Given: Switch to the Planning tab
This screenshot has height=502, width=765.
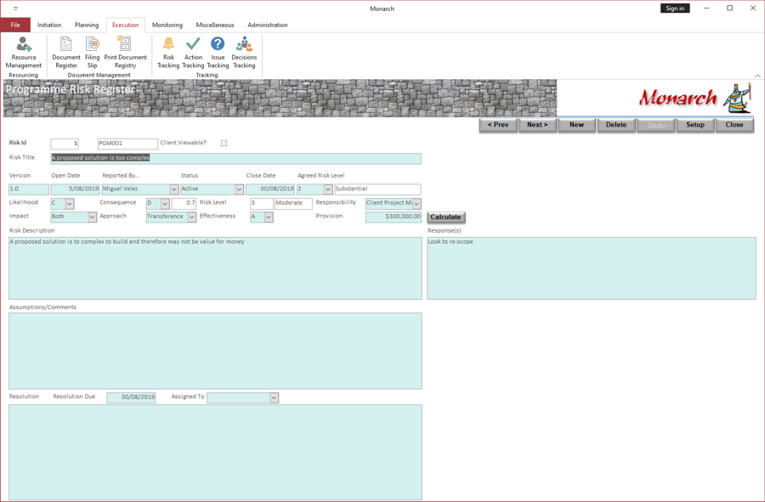Looking at the screenshot, I should click(87, 25).
